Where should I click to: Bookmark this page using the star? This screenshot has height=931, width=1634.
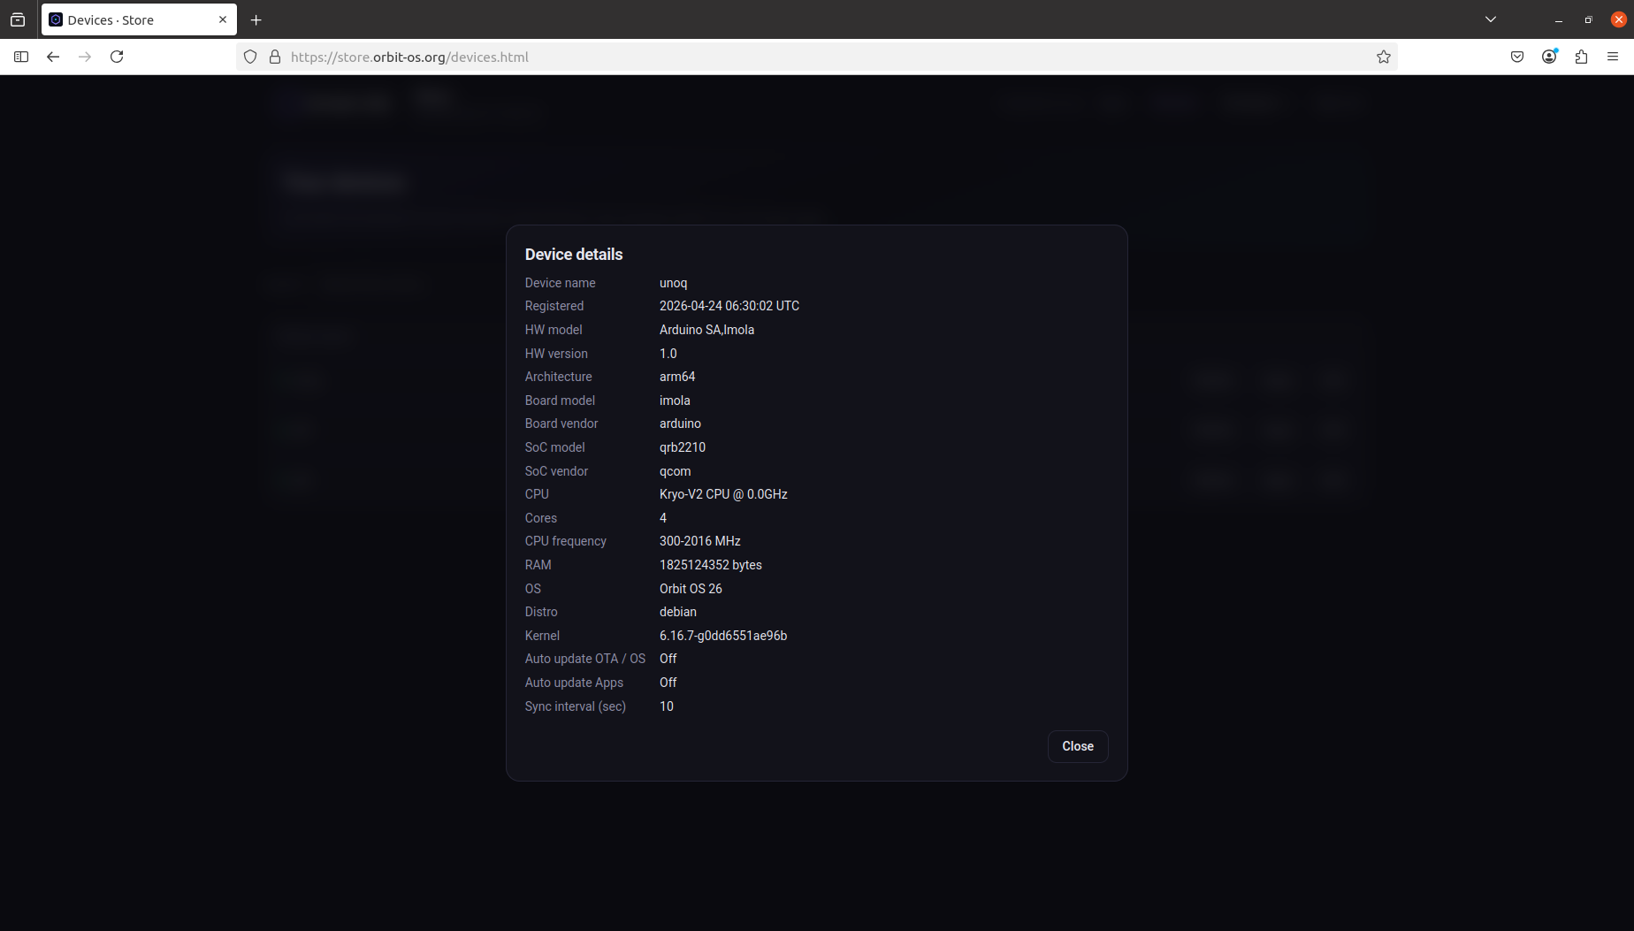[x=1384, y=57]
